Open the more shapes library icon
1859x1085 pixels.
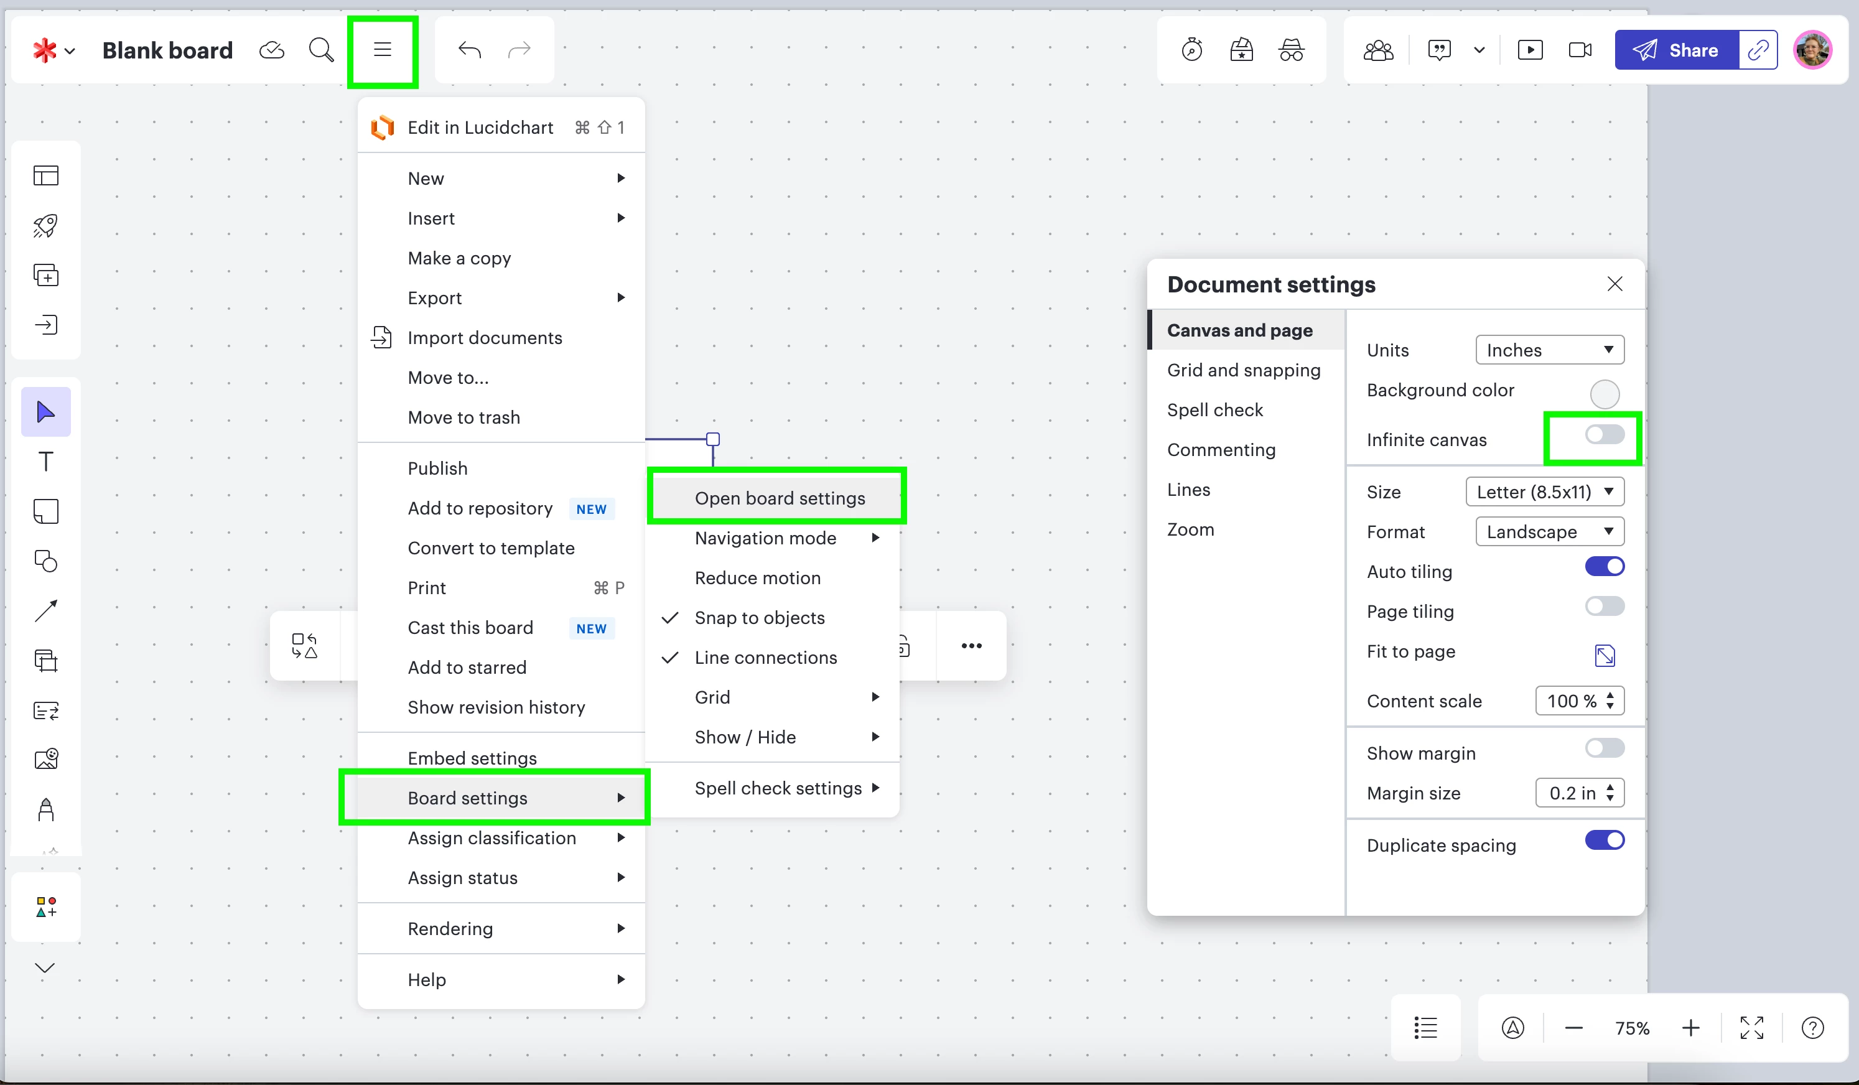[46, 907]
